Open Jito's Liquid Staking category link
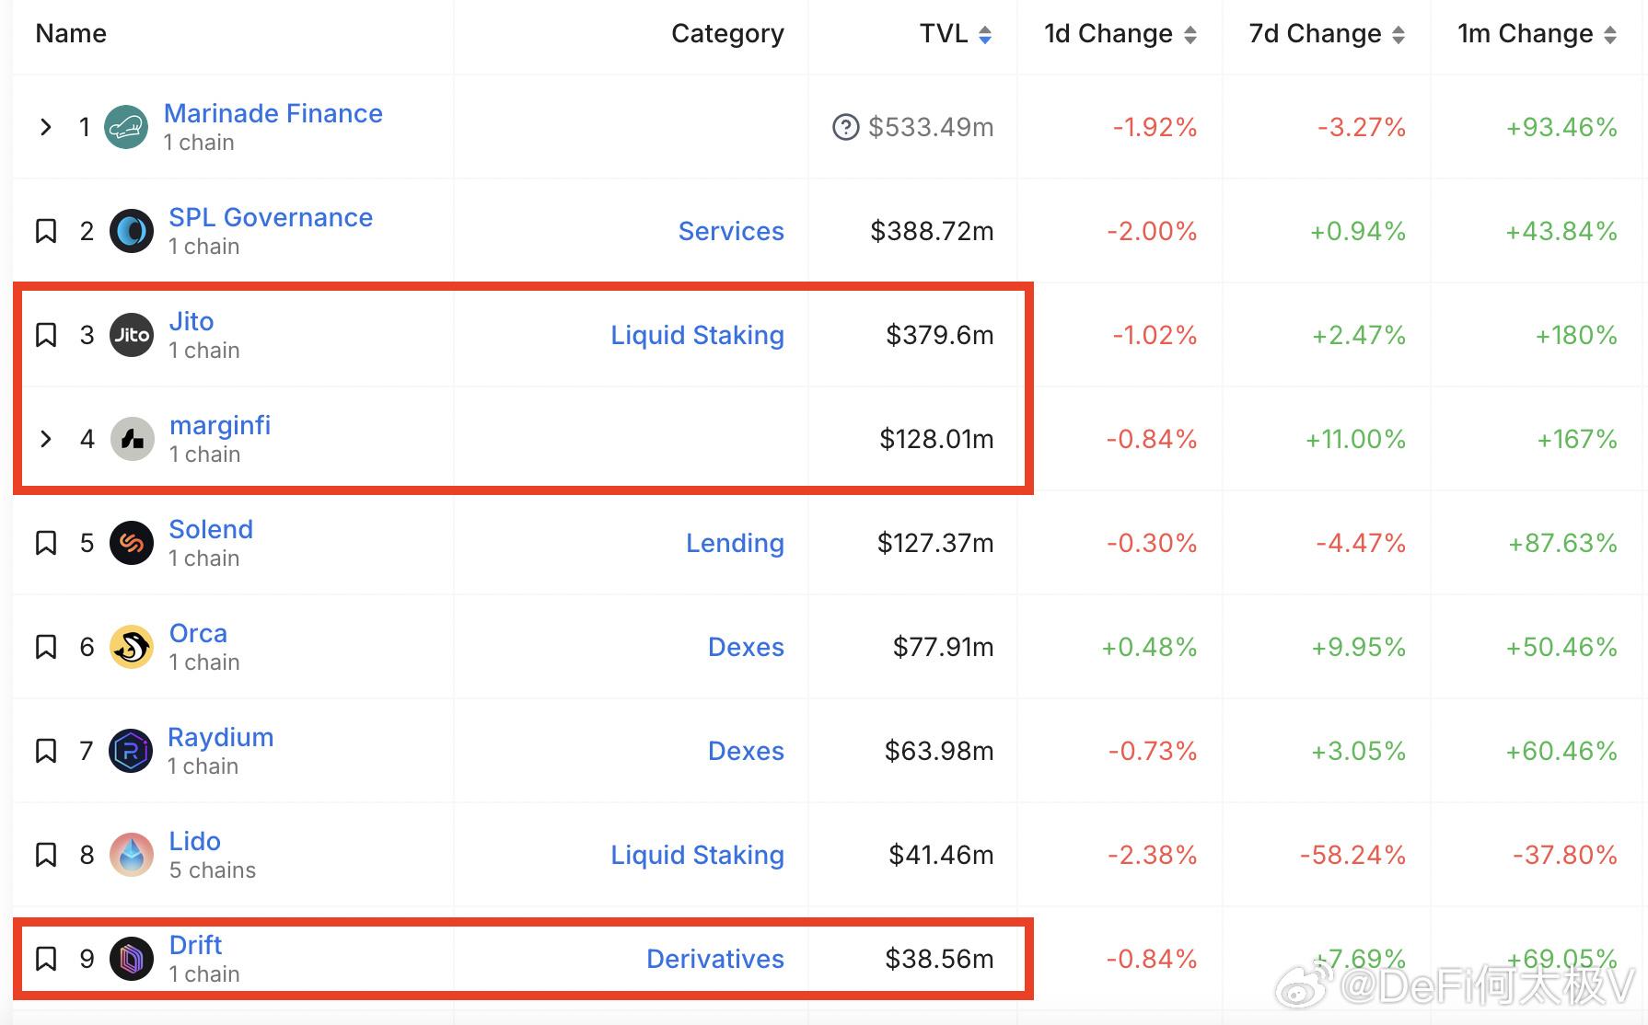This screenshot has height=1025, width=1648. pos(698,335)
